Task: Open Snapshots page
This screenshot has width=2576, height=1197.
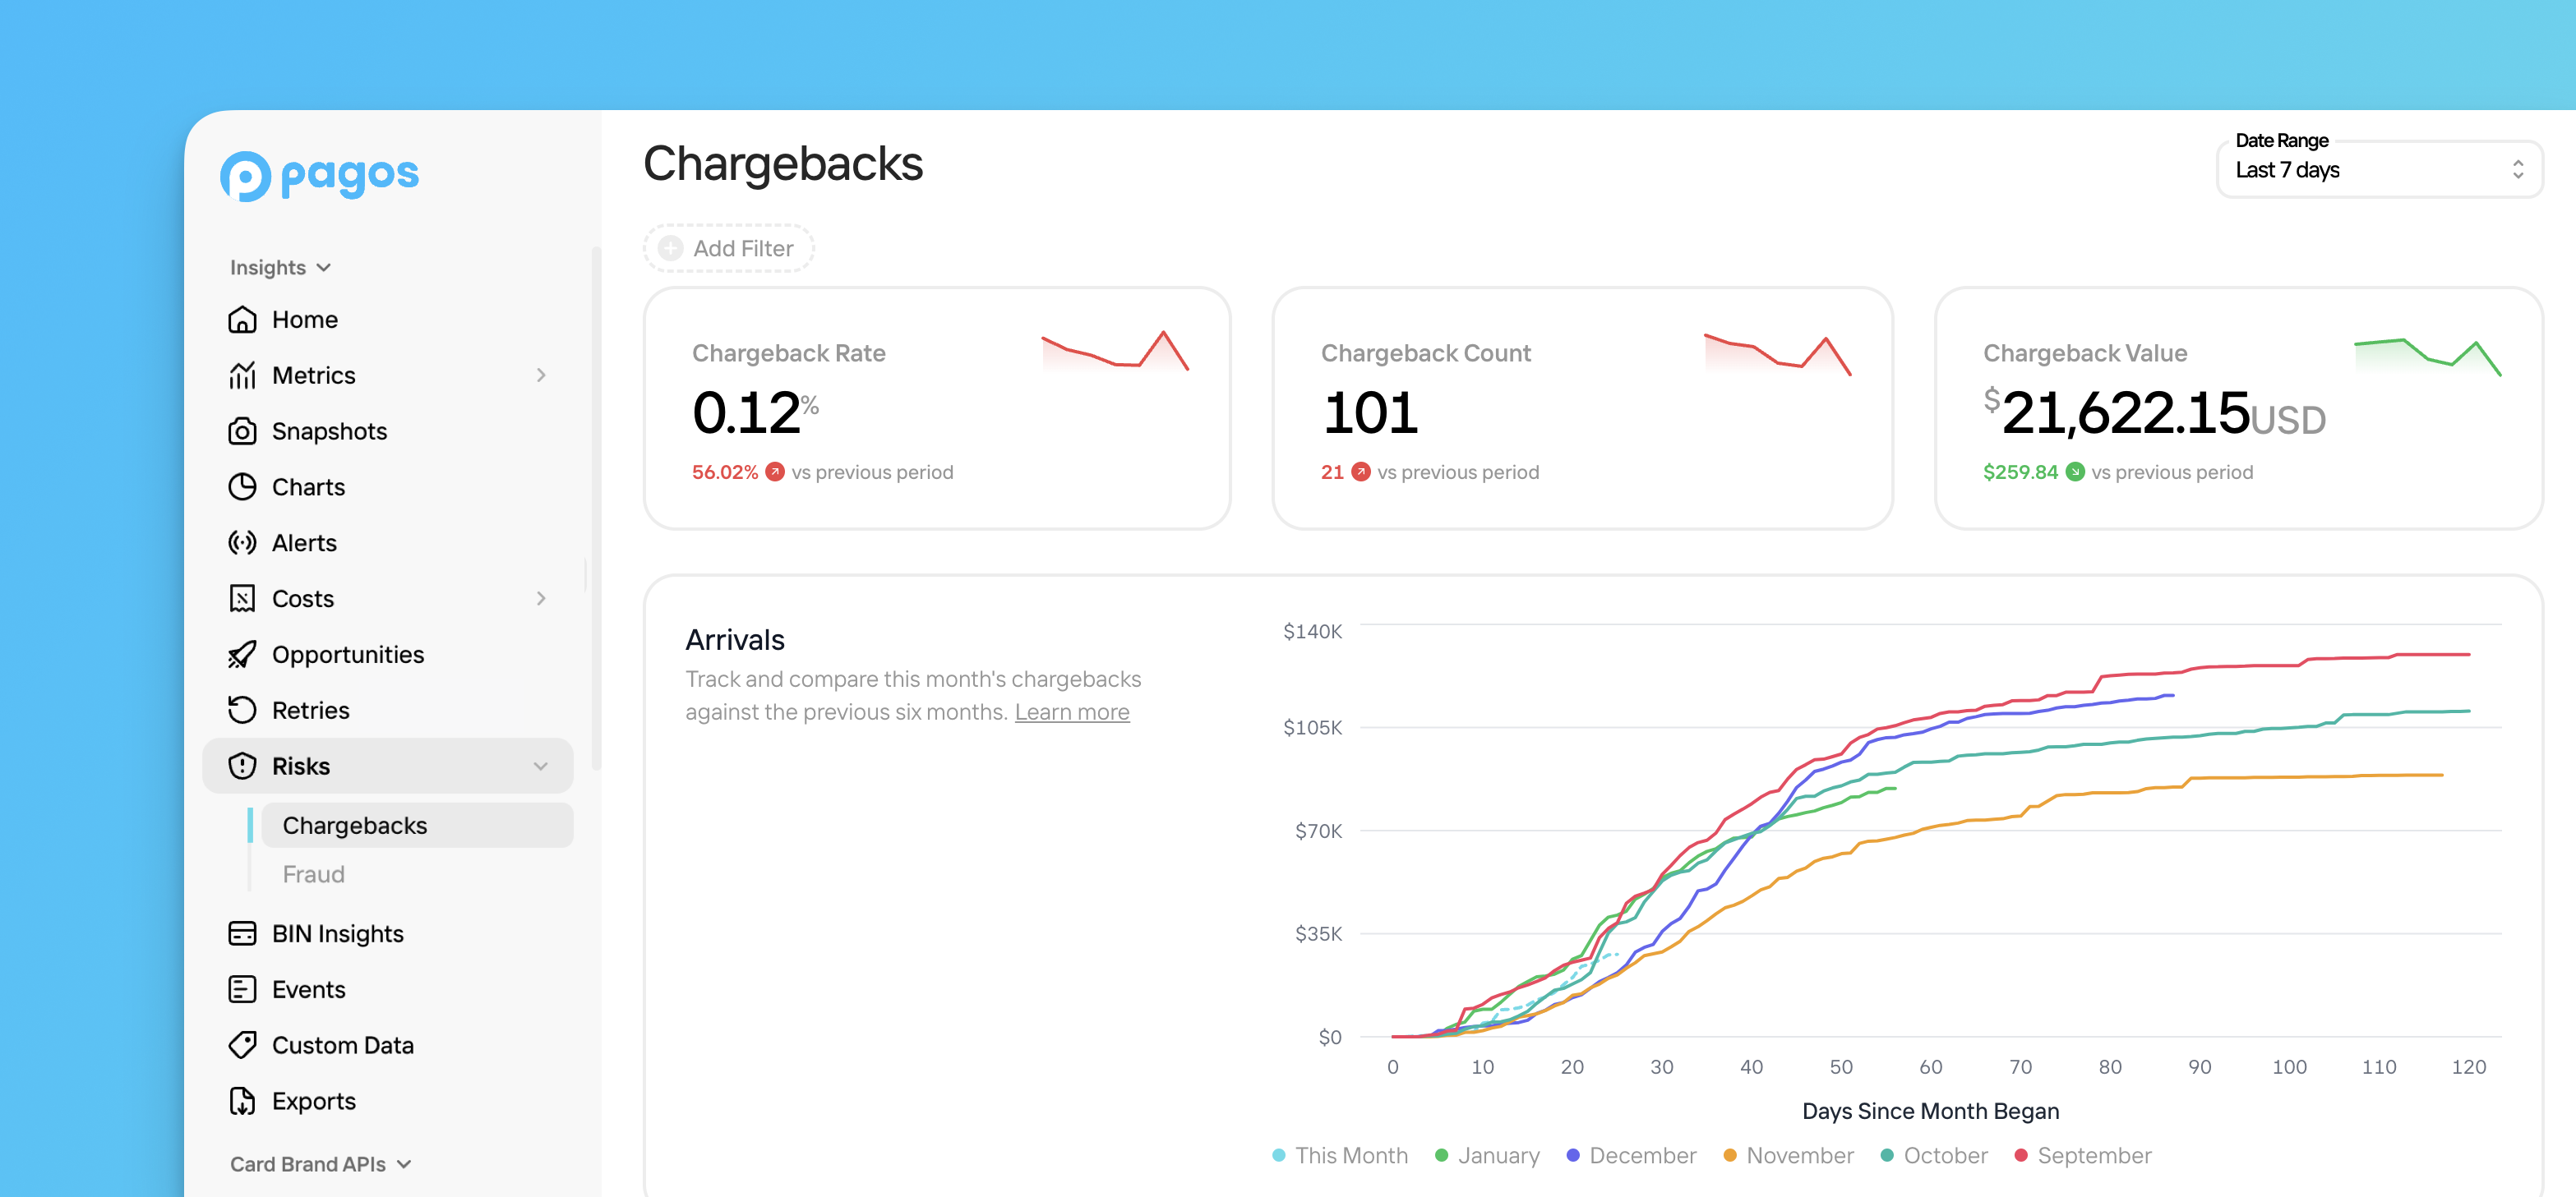Action: 388,431
